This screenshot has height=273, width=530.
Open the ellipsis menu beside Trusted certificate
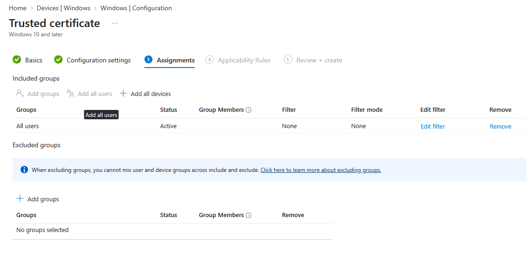click(115, 24)
